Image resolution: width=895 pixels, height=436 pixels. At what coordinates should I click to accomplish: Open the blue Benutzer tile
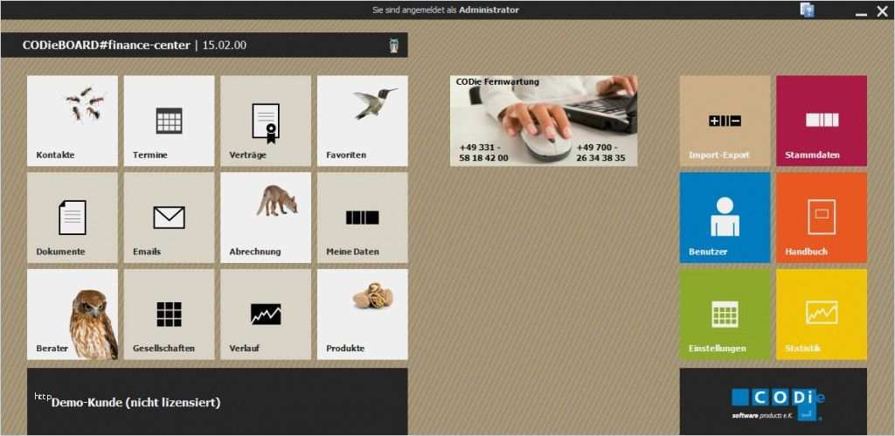[x=725, y=218]
